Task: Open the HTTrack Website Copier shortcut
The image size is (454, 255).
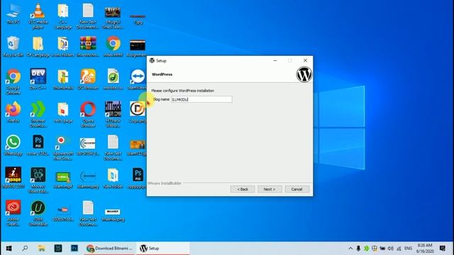Action: click(113, 114)
